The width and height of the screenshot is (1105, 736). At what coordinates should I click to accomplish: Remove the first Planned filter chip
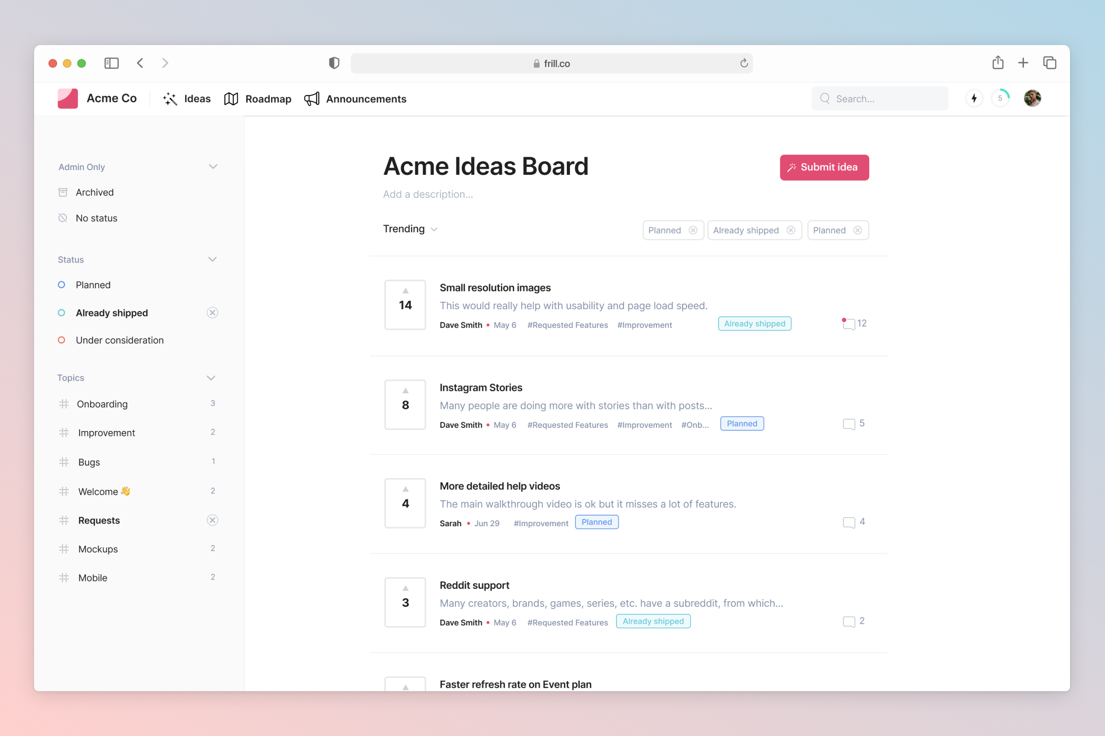point(692,230)
